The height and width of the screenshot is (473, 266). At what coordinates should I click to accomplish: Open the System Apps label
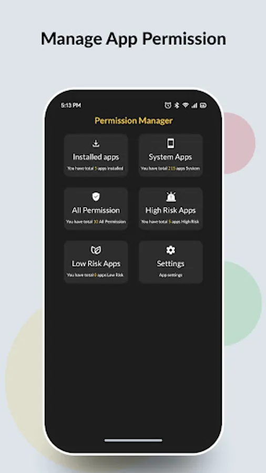170,158
